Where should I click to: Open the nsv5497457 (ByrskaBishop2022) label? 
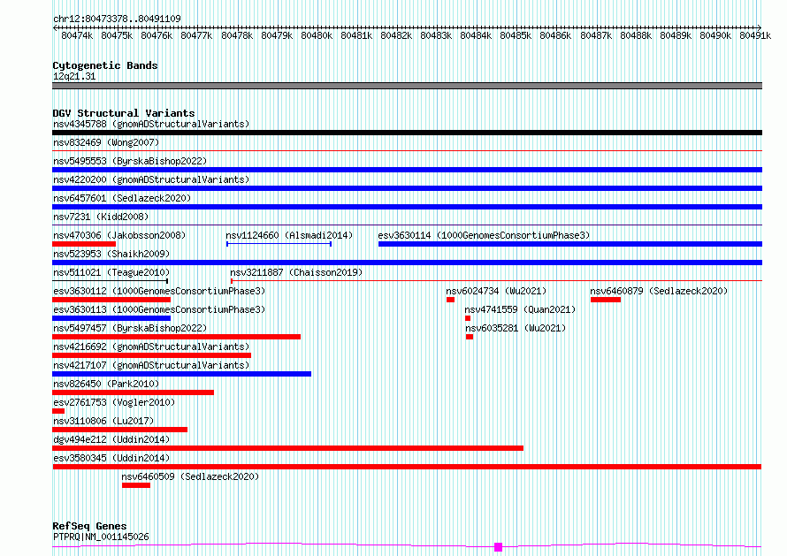130,328
